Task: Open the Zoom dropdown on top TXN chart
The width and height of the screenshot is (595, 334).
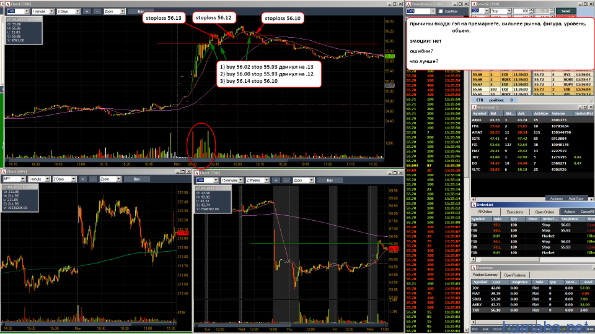Action: 122,11
